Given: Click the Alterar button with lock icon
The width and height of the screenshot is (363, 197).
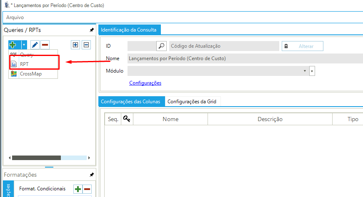Looking at the screenshot, I should 303,46.
